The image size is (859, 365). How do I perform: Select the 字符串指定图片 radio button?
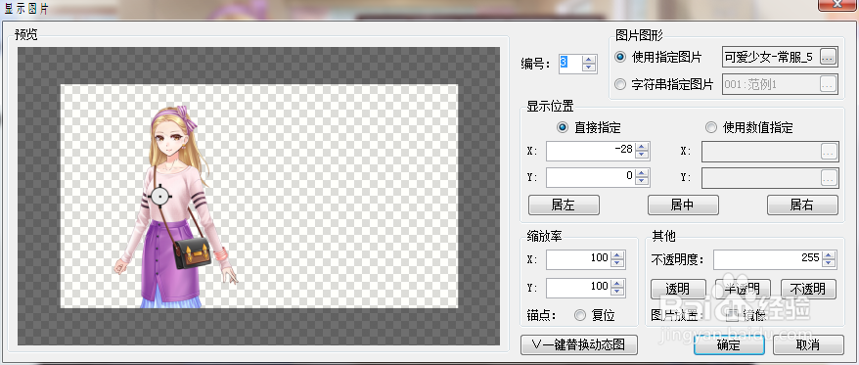pyautogui.click(x=620, y=84)
